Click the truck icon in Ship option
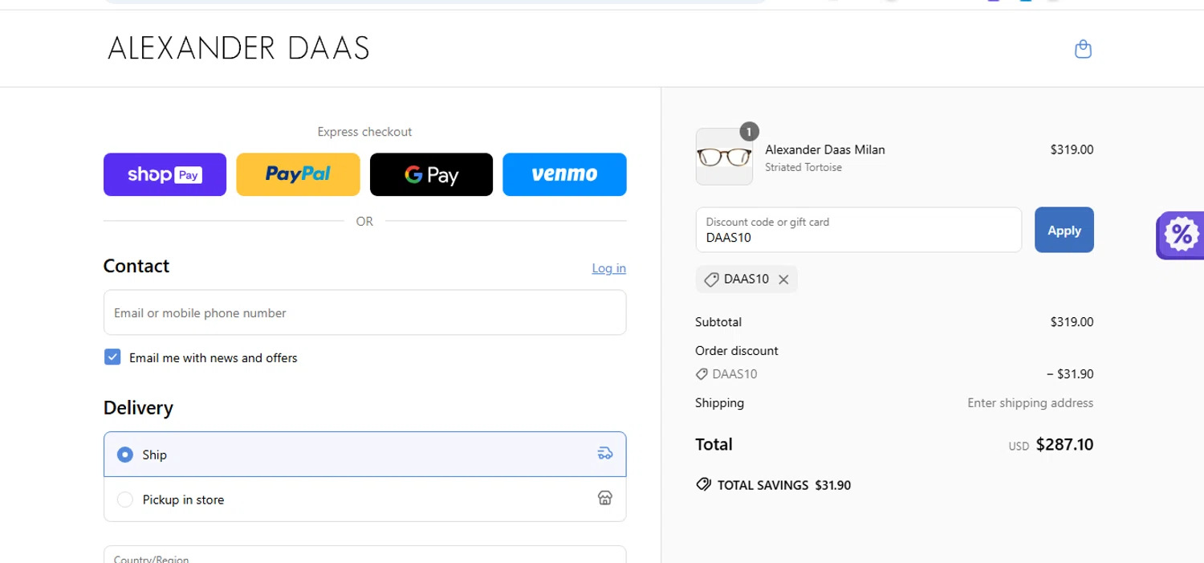Image resolution: width=1204 pixels, height=563 pixels. click(x=605, y=454)
